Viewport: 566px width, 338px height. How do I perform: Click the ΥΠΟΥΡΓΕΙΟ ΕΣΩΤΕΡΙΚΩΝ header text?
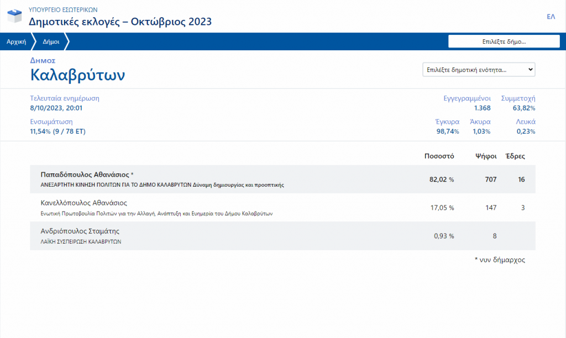(63, 10)
